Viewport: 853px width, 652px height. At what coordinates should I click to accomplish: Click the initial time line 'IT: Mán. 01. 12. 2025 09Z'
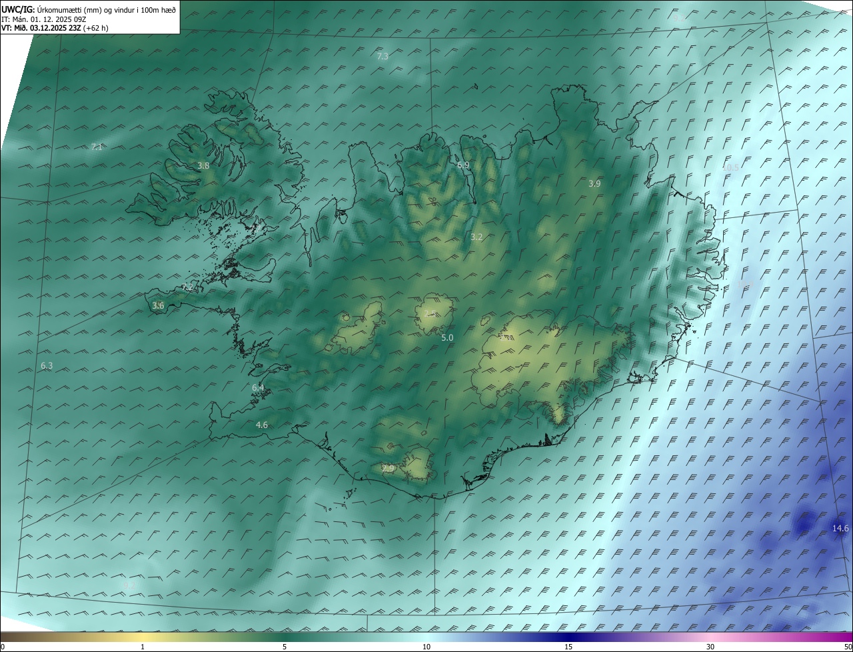[x=44, y=19]
